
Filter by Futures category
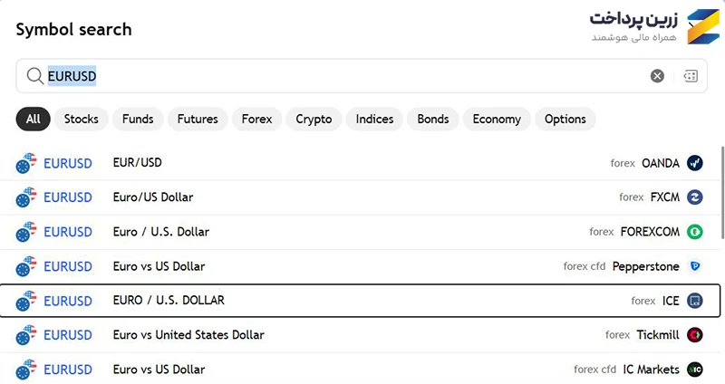click(x=198, y=120)
